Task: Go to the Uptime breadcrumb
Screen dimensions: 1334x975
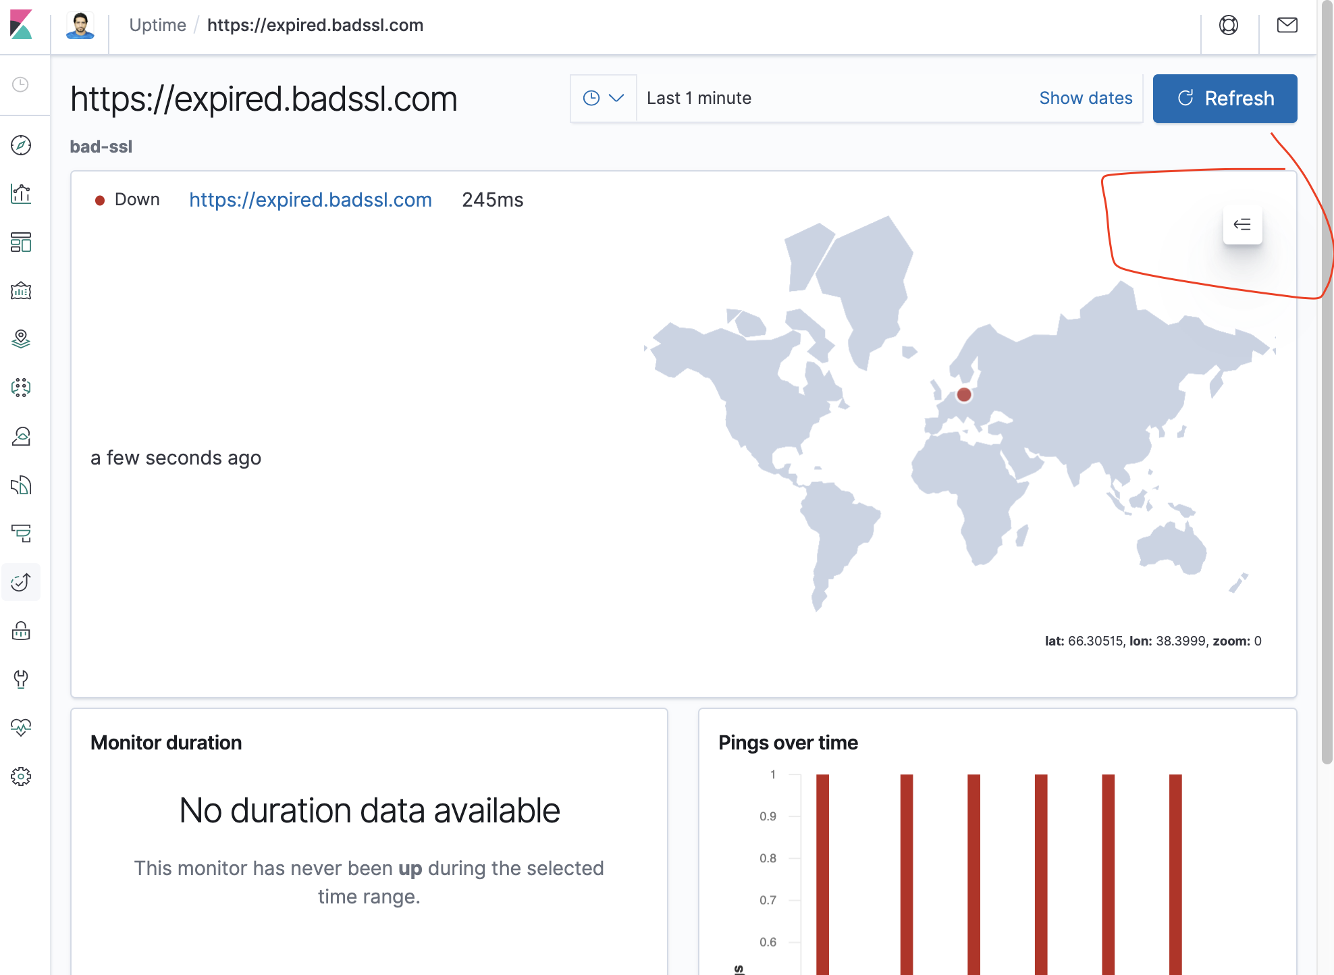Action: tap(157, 26)
